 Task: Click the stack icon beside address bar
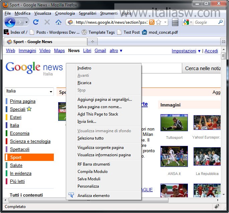click(x=175, y=22)
